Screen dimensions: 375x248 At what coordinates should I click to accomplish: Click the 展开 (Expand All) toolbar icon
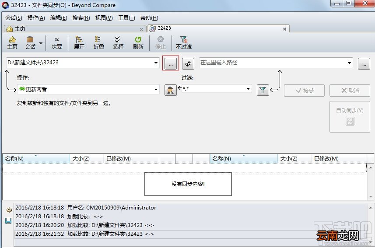[79, 43]
